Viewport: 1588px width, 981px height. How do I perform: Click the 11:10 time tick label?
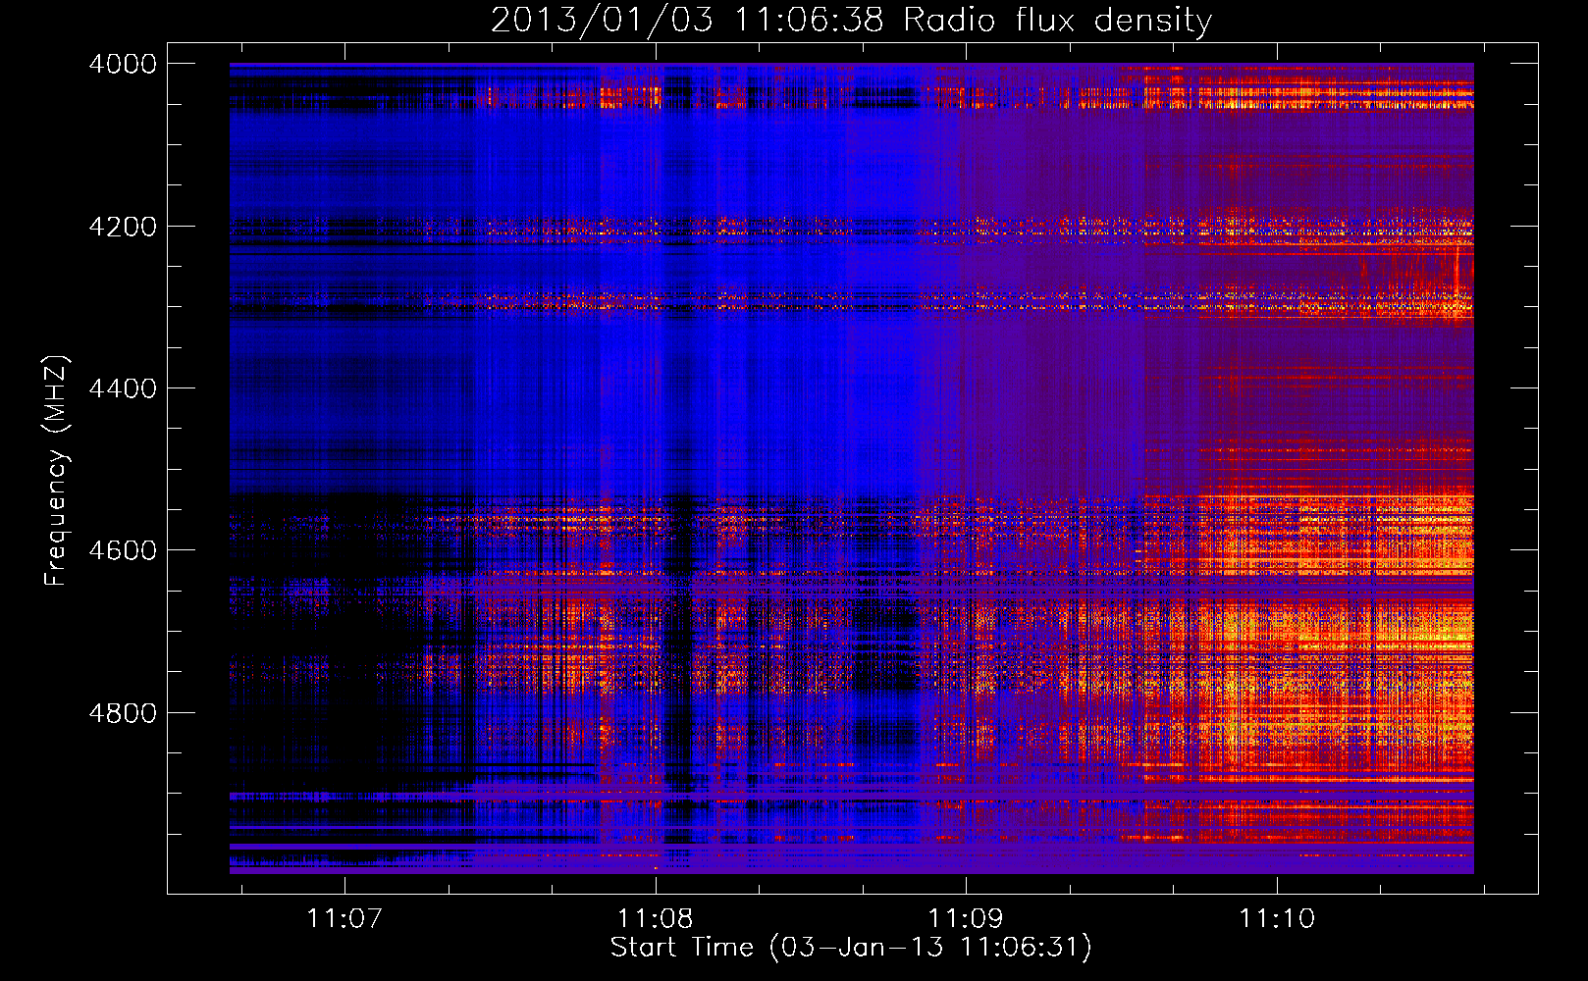[1277, 918]
